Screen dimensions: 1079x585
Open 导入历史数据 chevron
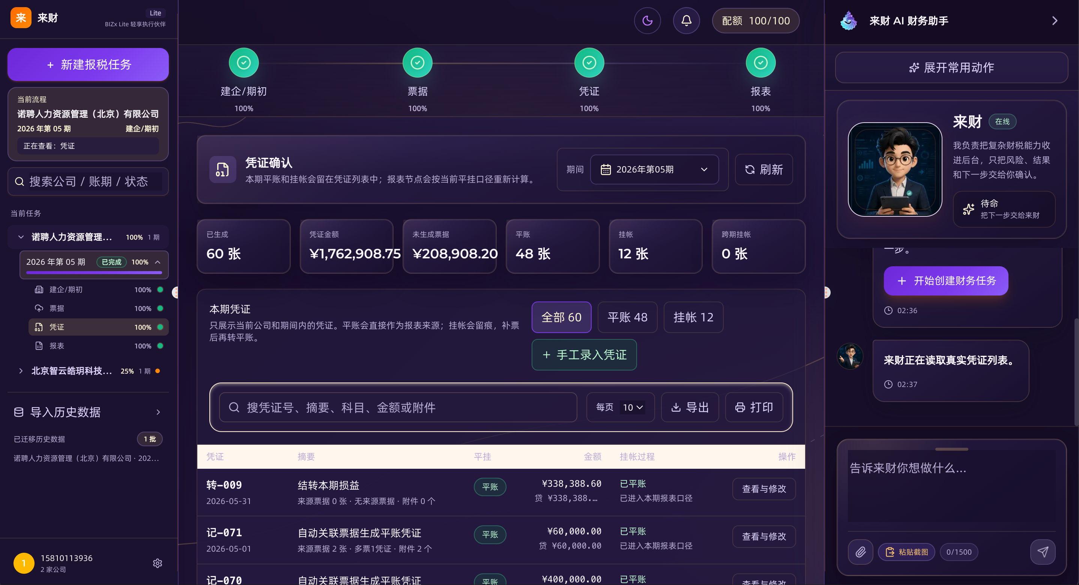[x=158, y=412]
